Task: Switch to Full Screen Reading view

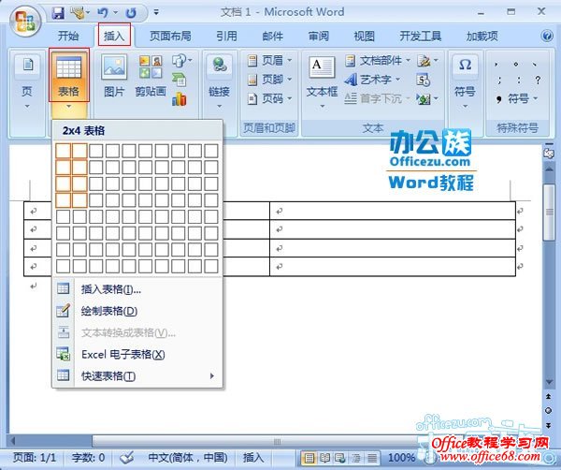Action: pyautogui.click(x=324, y=458)
